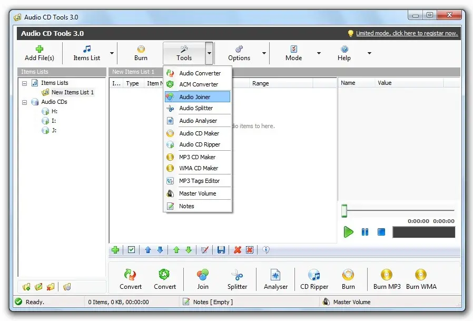Click the CD Ripper button
473x321 pixels.
coord(314,279)
